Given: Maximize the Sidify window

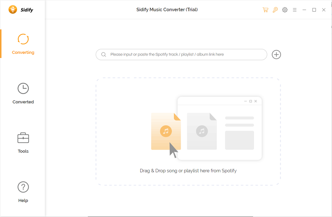Looking at the screenshot, I should (314, 10).
